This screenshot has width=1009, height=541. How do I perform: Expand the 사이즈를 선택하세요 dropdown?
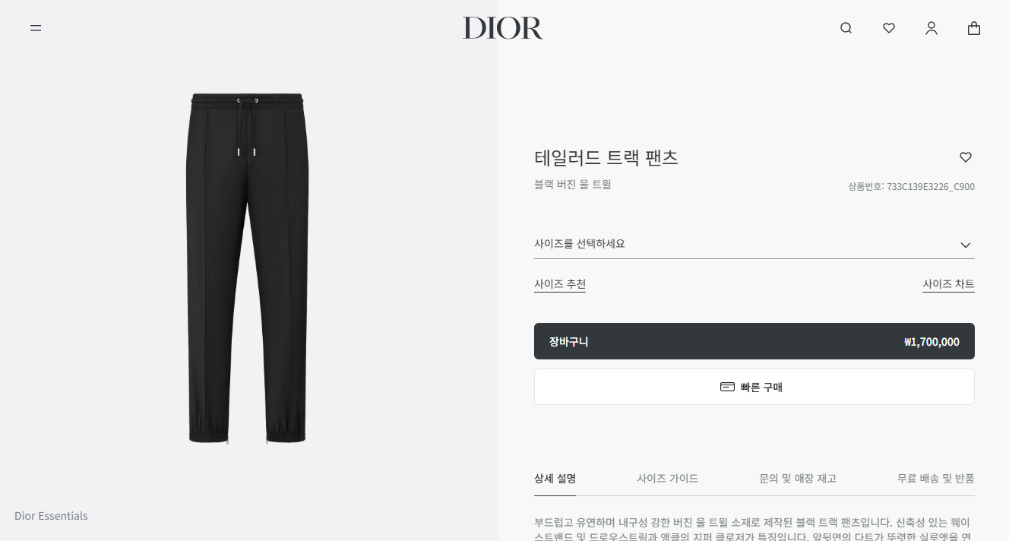pyautogui.click(x=754, y=244)
